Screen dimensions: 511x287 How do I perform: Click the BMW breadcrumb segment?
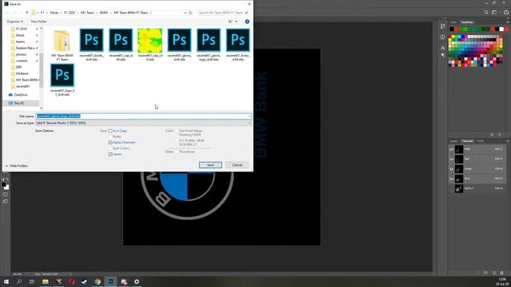point(104,13)
